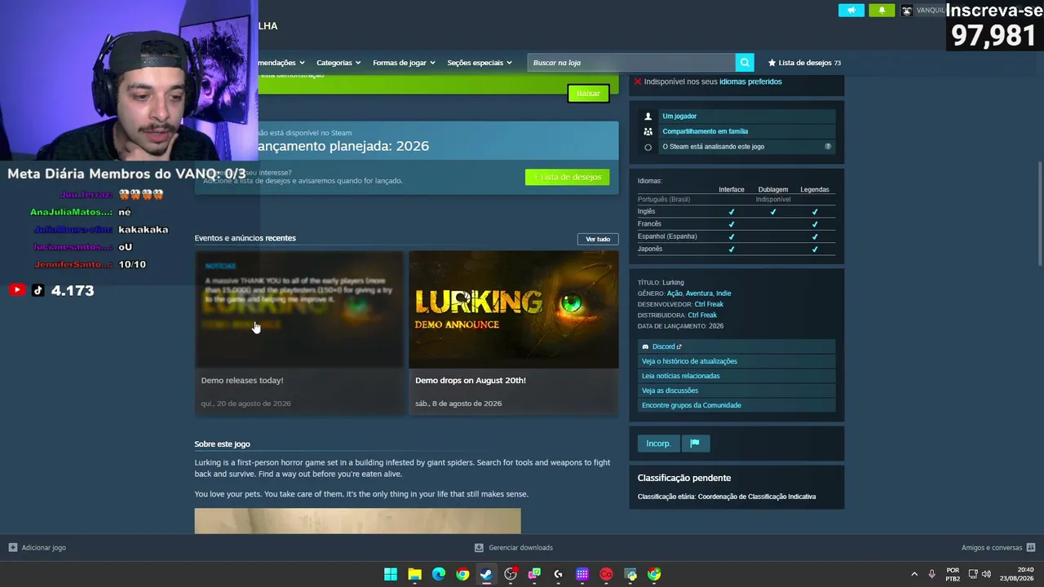Open the purple grid app in the taskbar
The width and height of the screenshot is (1044, 587).
582,574
